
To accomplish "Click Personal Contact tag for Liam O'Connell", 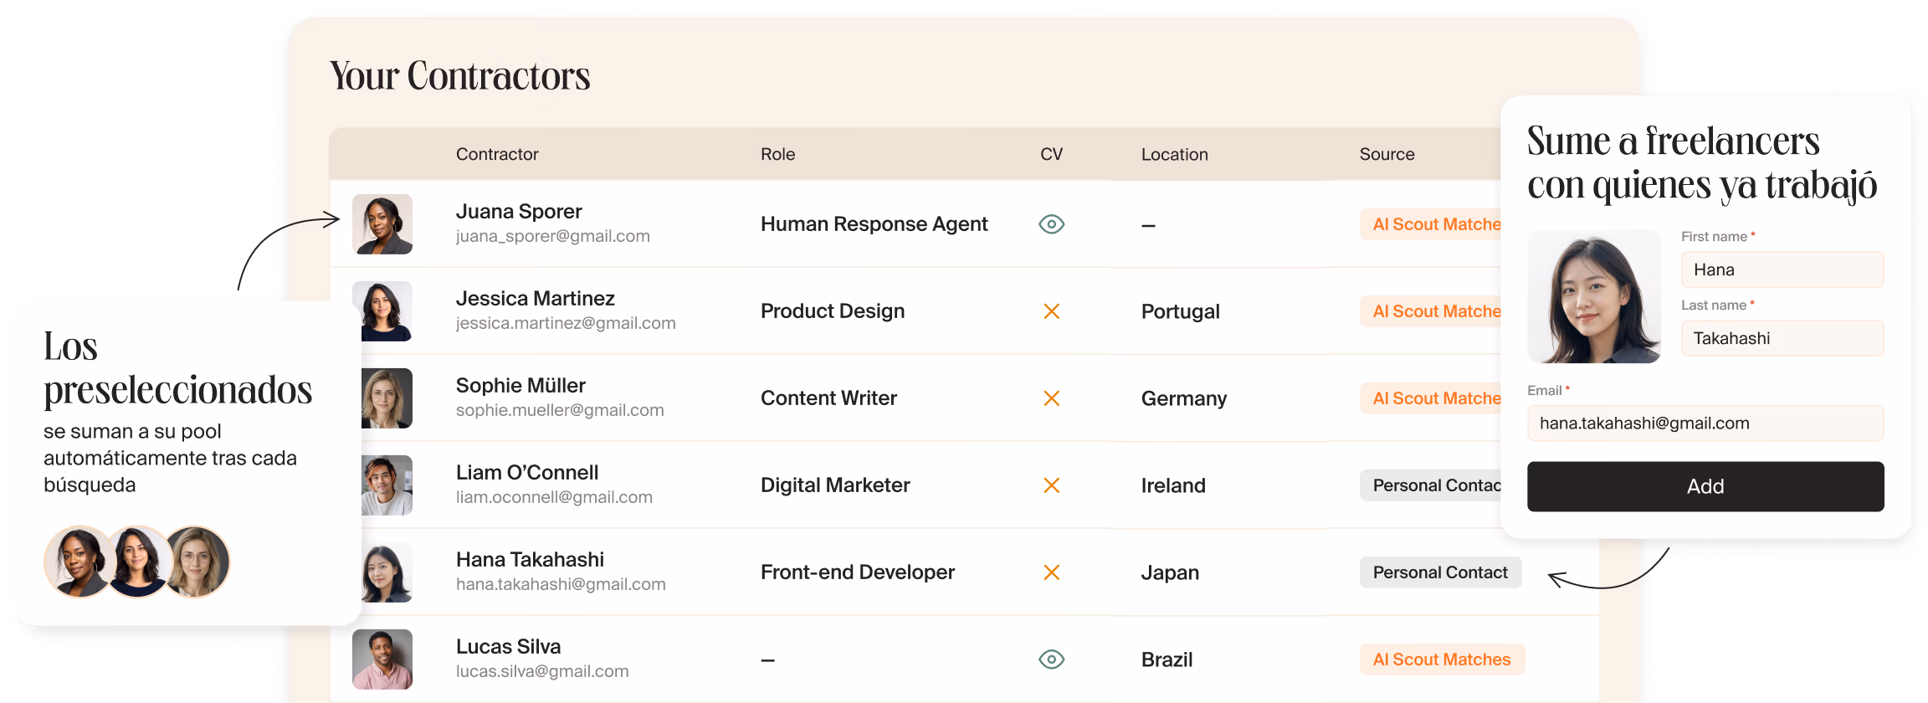I will pyautogui.click(x=1431, y=485).
